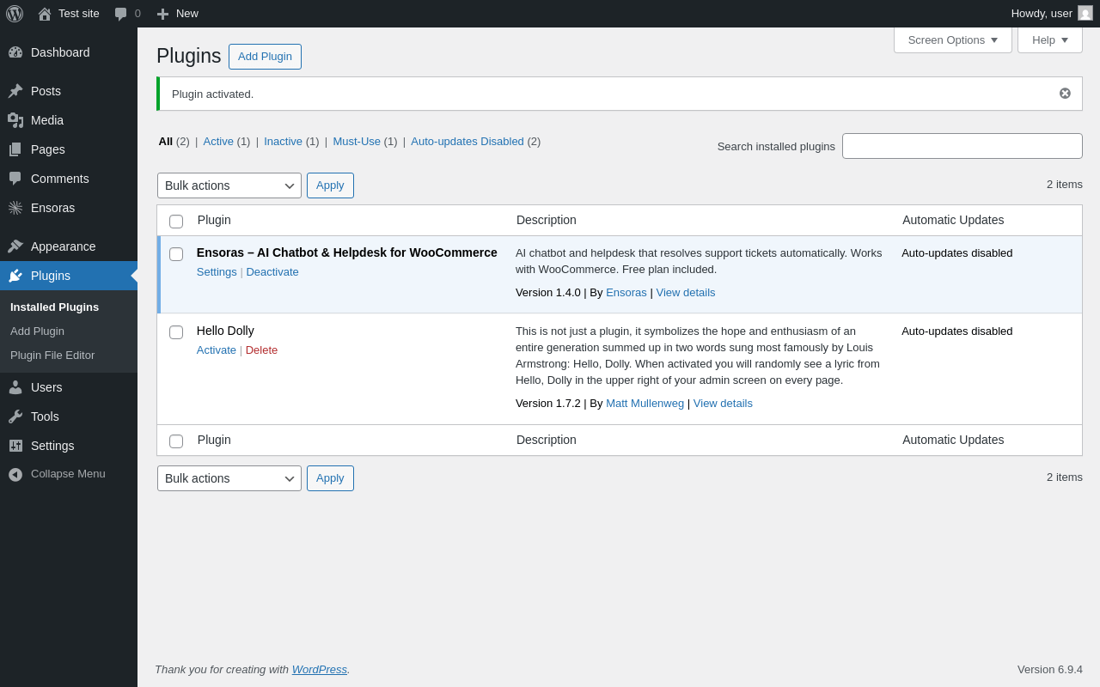This screenshot has height=687, width=1100.
Task: Click the user avatar in admin bar
Action: point(1085,14)
